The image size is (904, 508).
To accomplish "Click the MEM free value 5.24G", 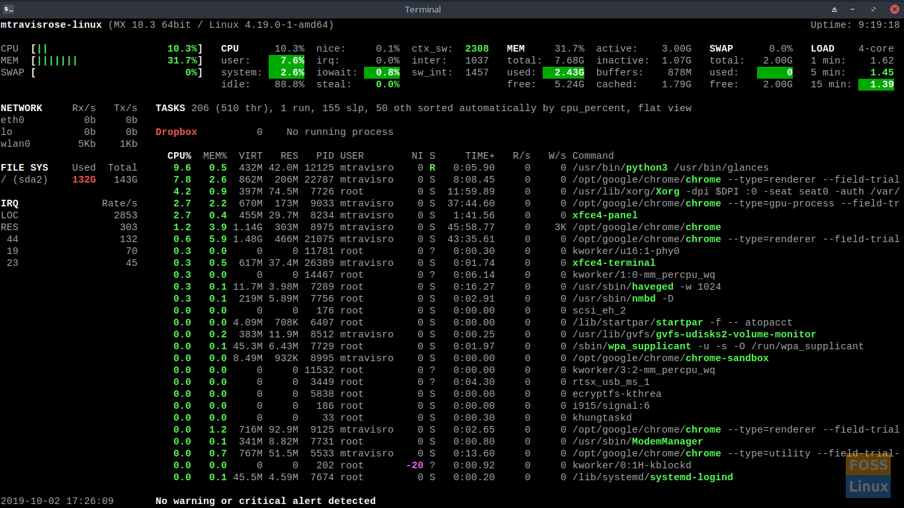I will (x=569, y=85).
